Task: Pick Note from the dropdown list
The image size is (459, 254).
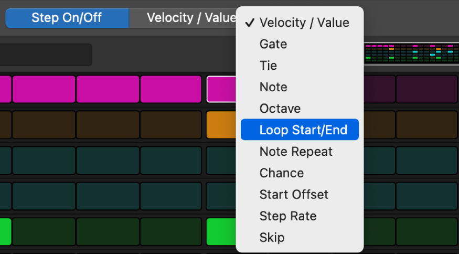Action: click(273, 87)
